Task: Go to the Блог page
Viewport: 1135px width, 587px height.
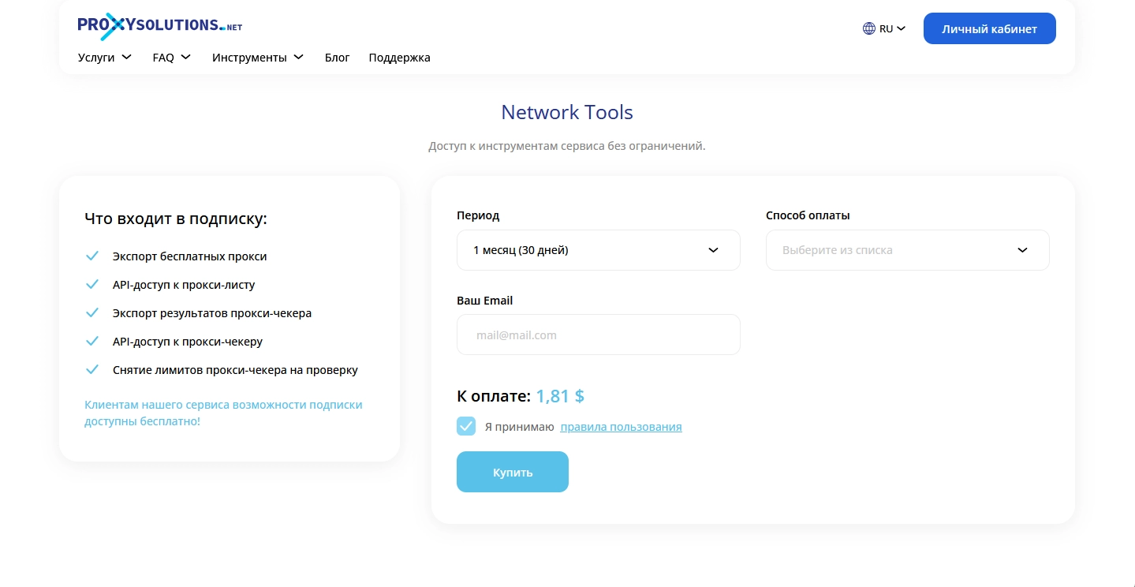Action: tap(337, 58)
